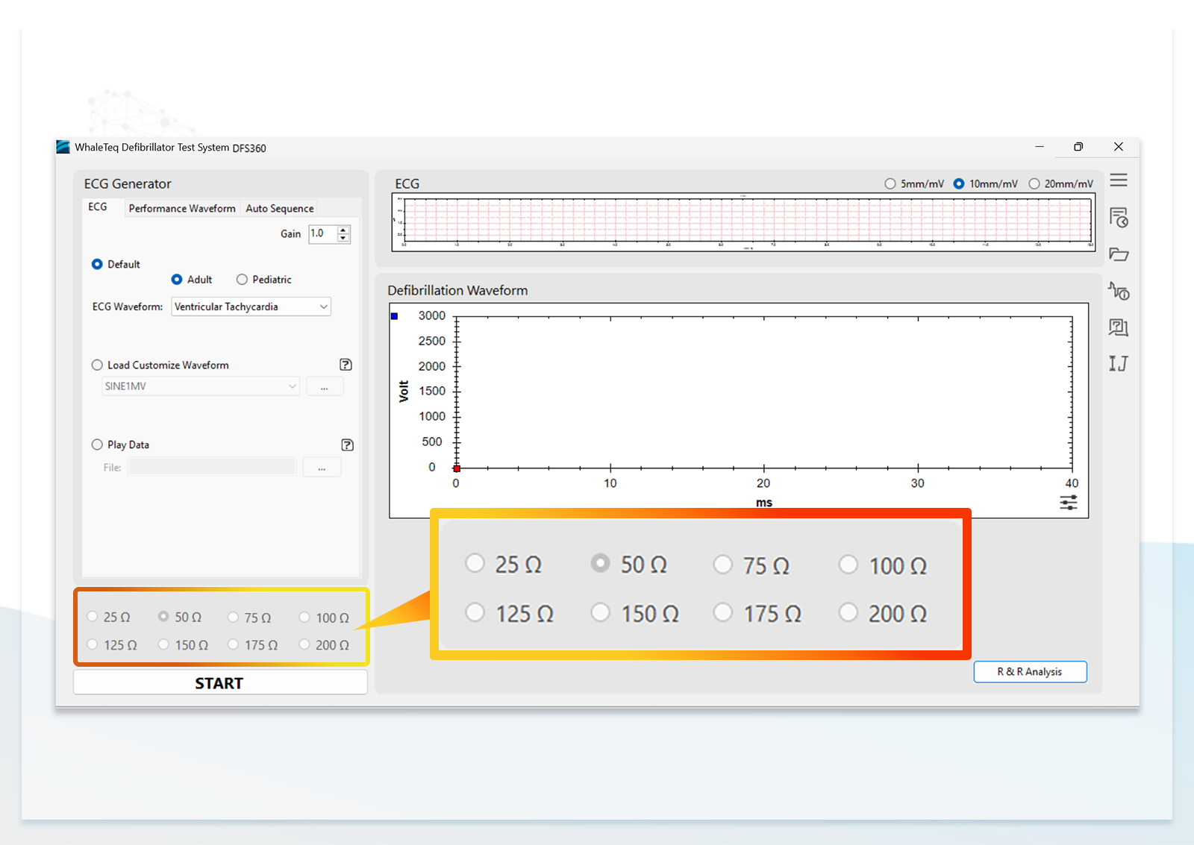Click the START button

(x=220, y=682)
